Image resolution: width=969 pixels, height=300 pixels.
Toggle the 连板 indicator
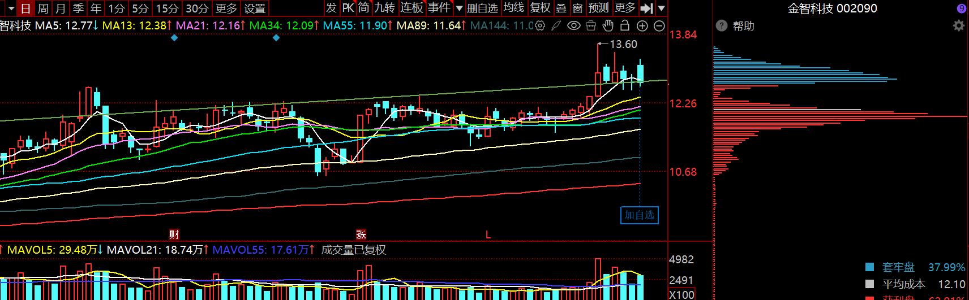point(411,8)
